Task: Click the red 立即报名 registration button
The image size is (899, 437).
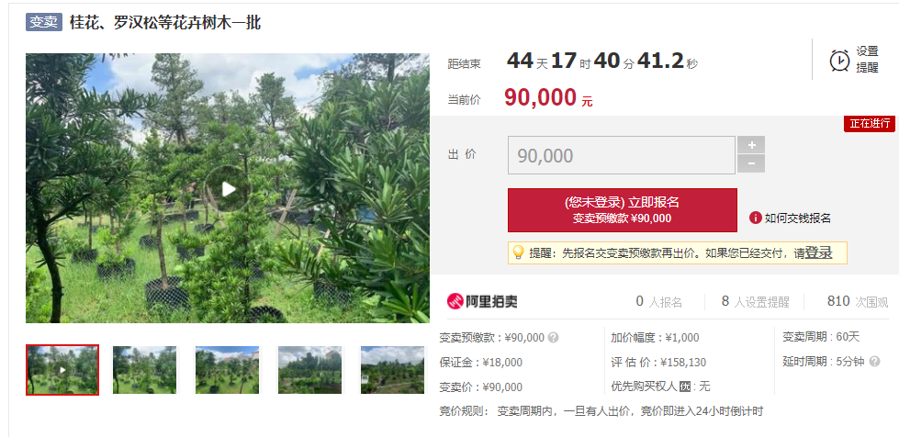Action: [622, 210]
